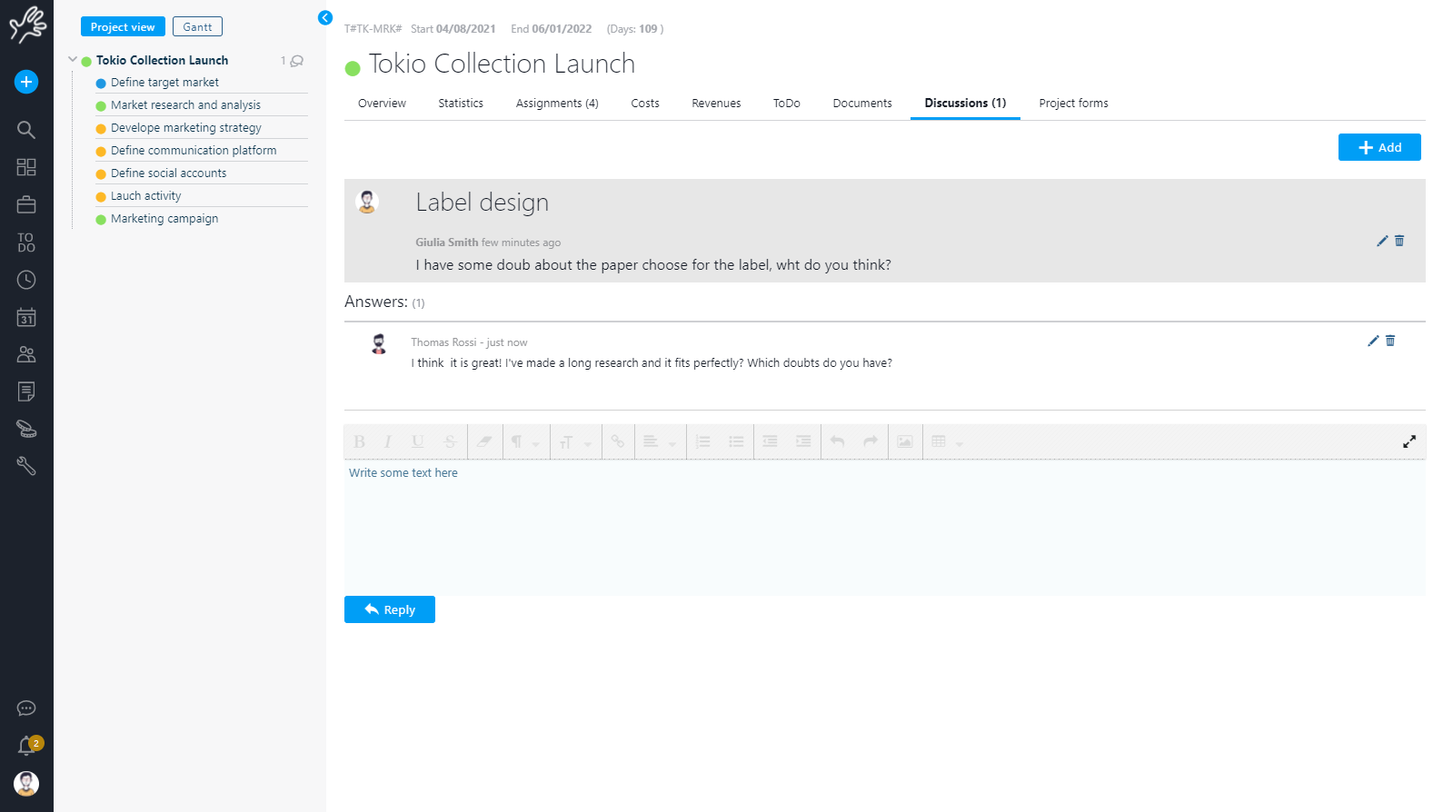1453x812 pixels.
Task: Open the search icon in sidebar
Action: coord(26,130)
